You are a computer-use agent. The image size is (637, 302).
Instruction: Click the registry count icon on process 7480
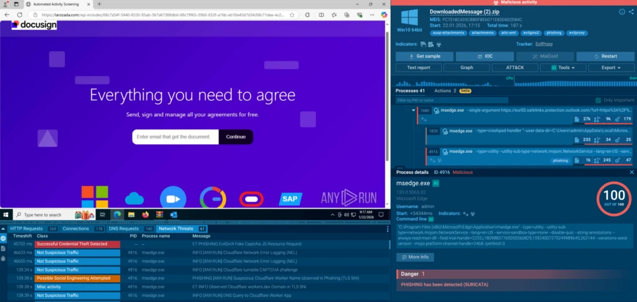point(597,119)
